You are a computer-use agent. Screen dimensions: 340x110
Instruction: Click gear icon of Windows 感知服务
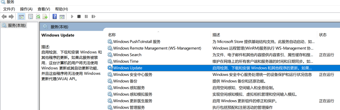pos(110,88)
